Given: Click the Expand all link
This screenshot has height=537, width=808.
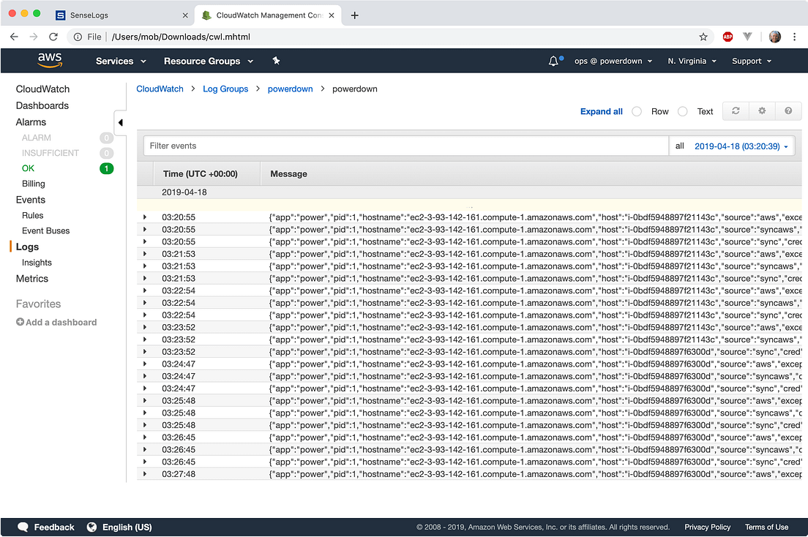Looking at the screenshot, I should 602,111.
